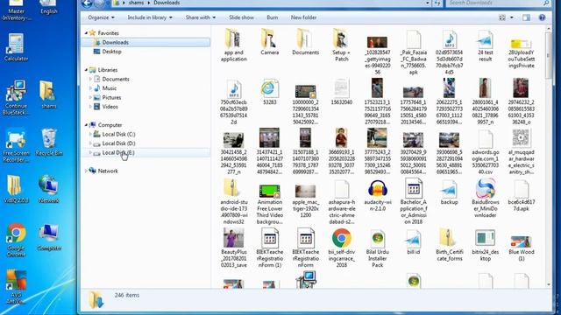Select the BaiduBrowser_MiniDownloader file
The height and width of the screenshot is (315, 561).
[485, 199]
